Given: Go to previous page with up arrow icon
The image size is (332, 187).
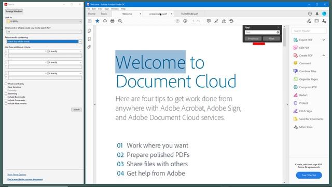Looking at the screenshot, I should coord(177,21).
